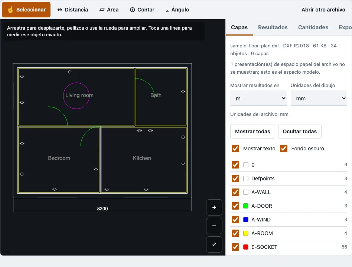Image resolution: width=352 pixels, height=267 pixels.
Task: Uncheck the Defpoints layer visibility
Action: click(235, 178)
